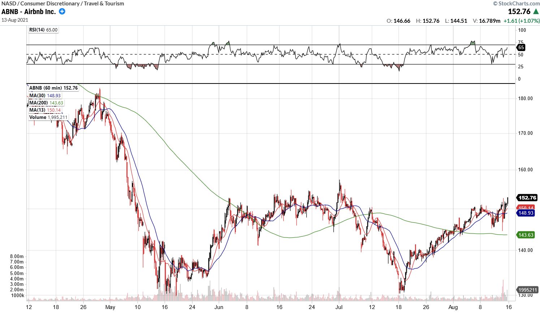Click the RSI axis 100 label

(x=522, y=30)
